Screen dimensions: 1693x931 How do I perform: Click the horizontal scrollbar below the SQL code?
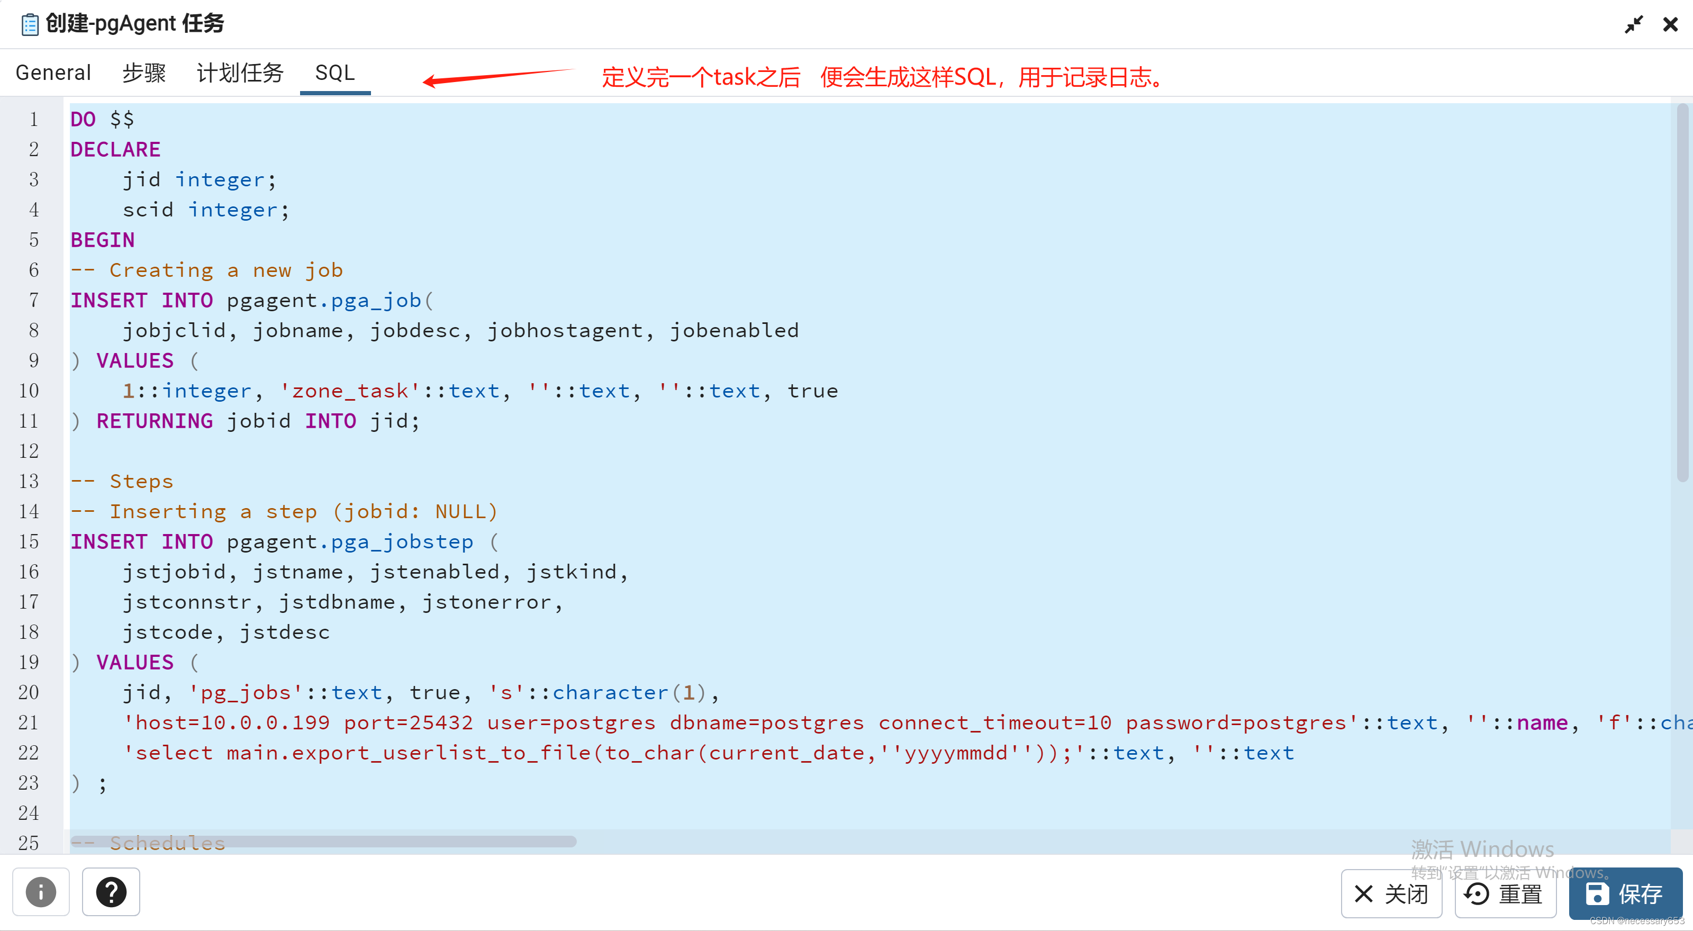322,842
